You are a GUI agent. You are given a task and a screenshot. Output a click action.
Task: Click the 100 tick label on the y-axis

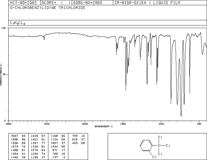(x=3, y=28)
